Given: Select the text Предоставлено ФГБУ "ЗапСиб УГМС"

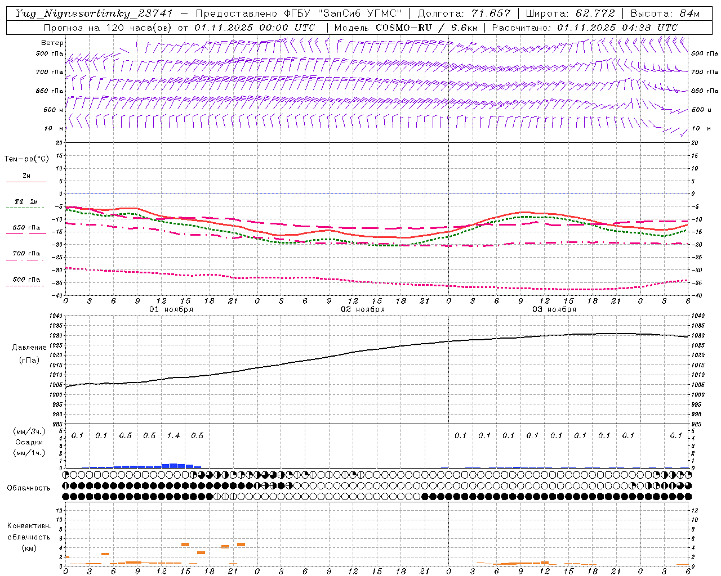Looking at the screenshot, I should tap(299, 13).
